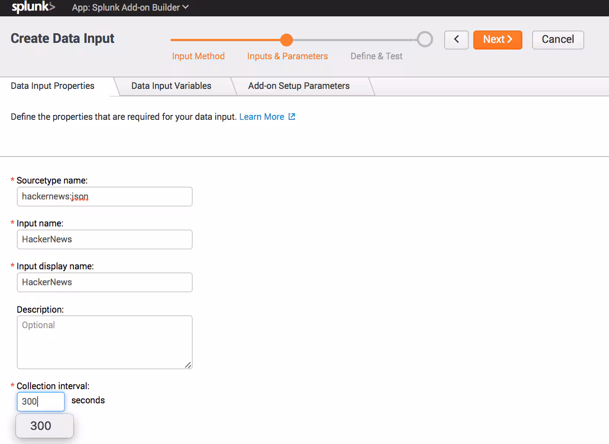The height and width of the screenshot is (444, 609).
Task: Click the Input Method step label
Action: 198,56
